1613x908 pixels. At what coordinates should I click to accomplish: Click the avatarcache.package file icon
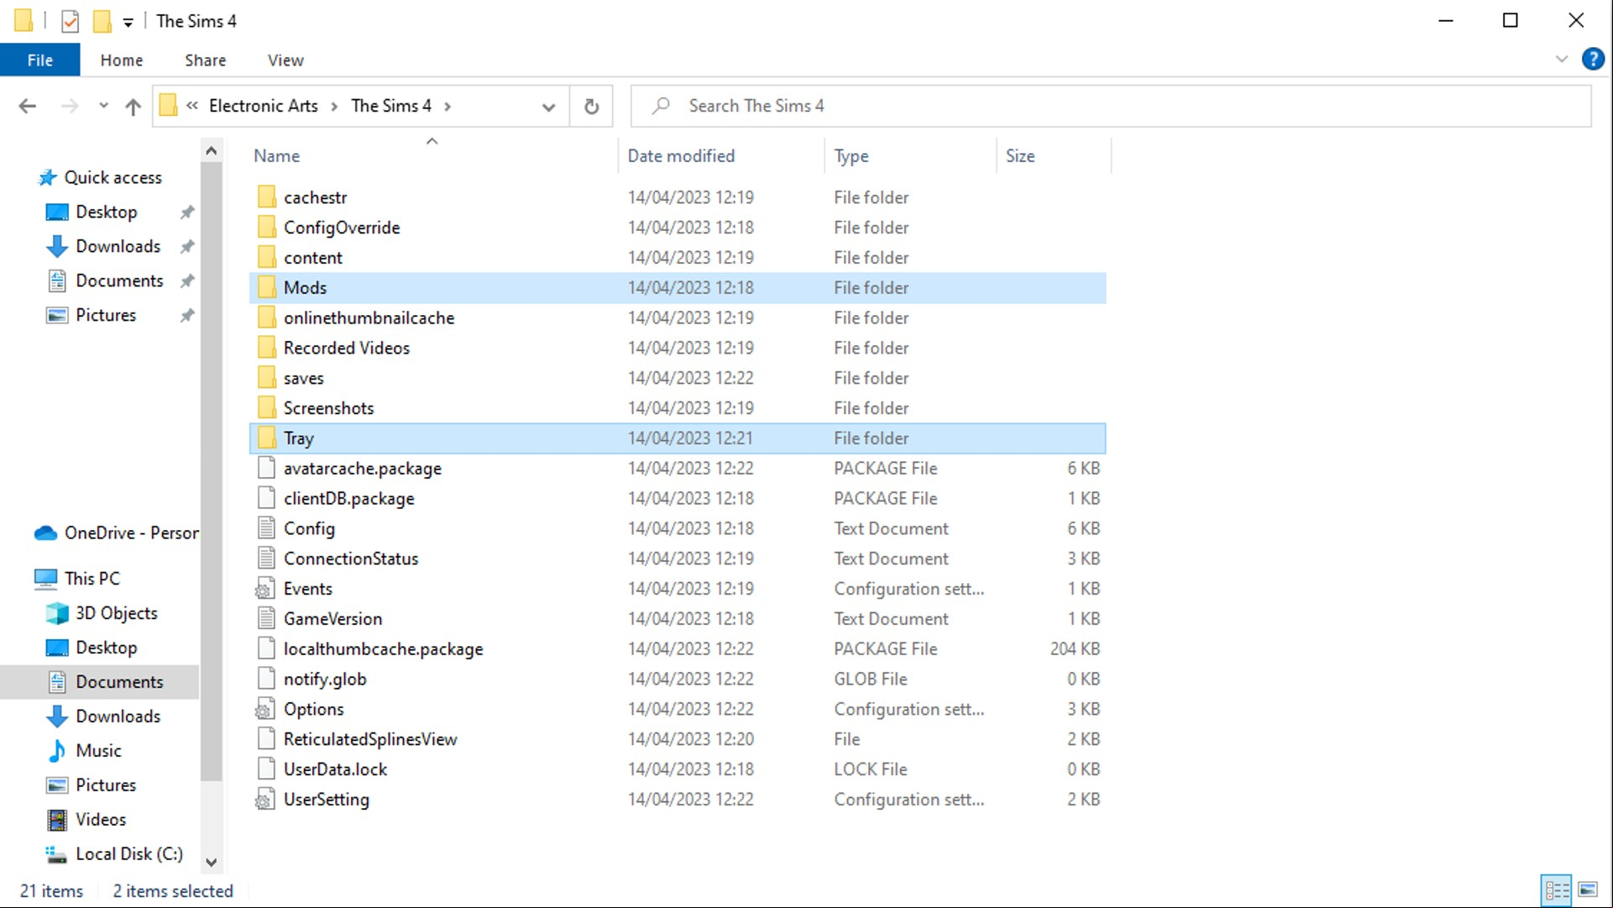click(266, 468)
